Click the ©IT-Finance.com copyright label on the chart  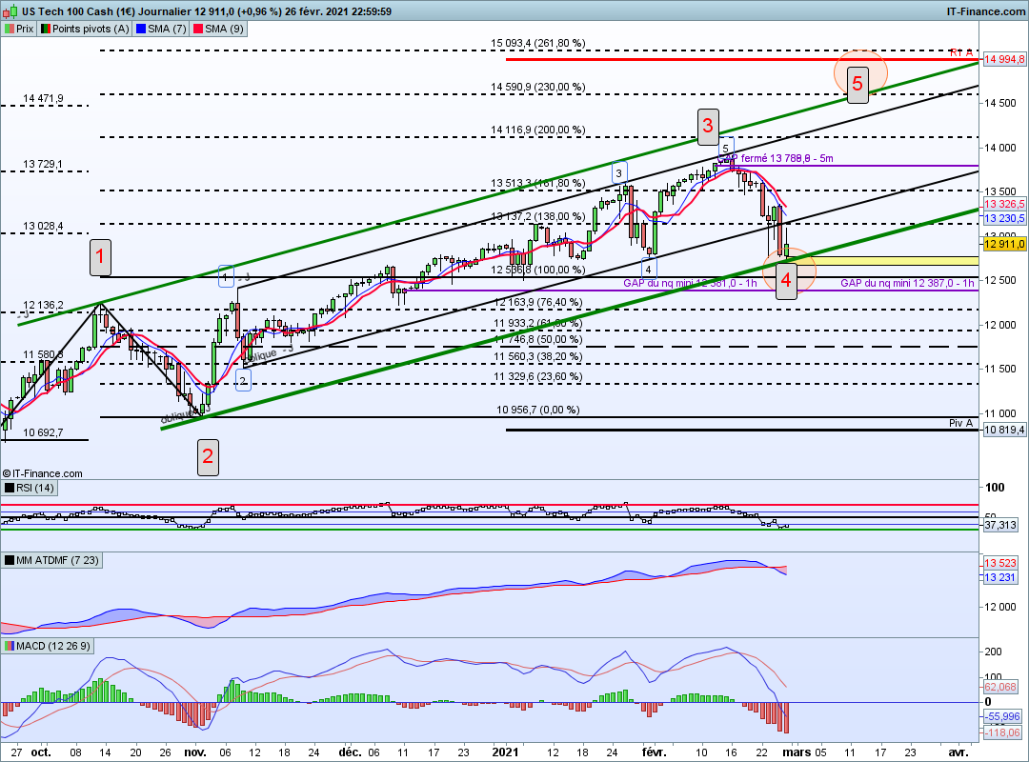[43, 473]
